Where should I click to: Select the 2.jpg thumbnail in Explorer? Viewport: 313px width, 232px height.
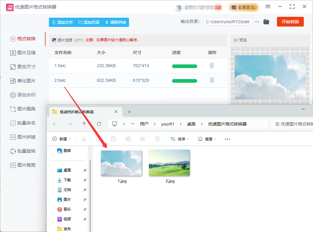[x=169, y=163]
